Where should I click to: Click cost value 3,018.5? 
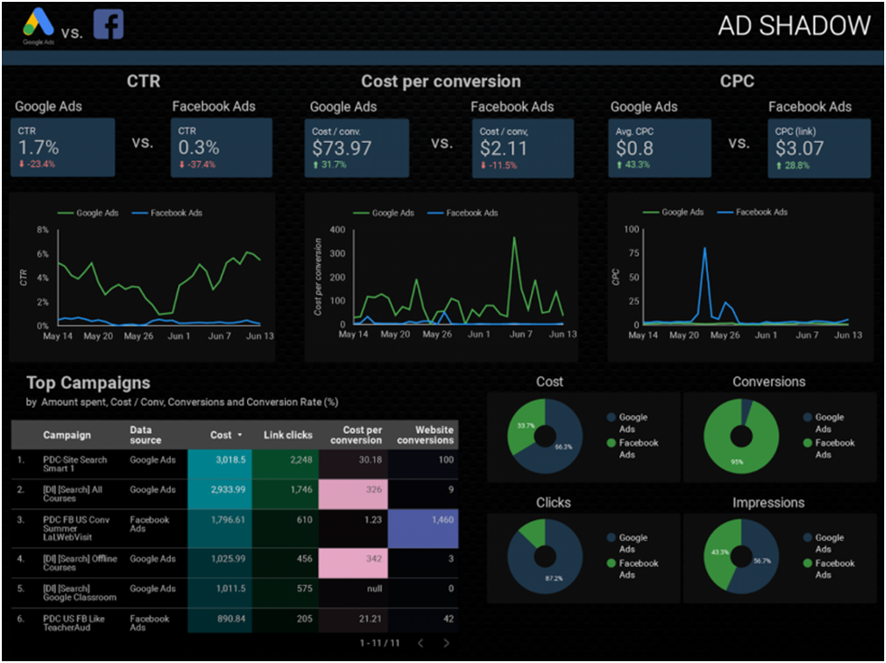[x=231, y=459]
